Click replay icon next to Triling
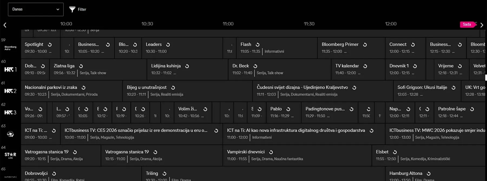 click(164, 174)
